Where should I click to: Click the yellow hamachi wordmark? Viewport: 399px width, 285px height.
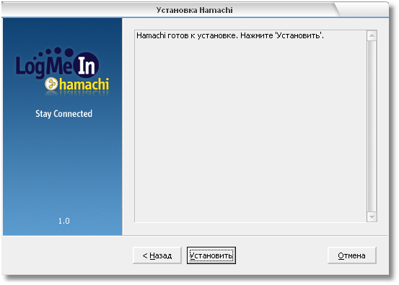click(x=84, y=84)
